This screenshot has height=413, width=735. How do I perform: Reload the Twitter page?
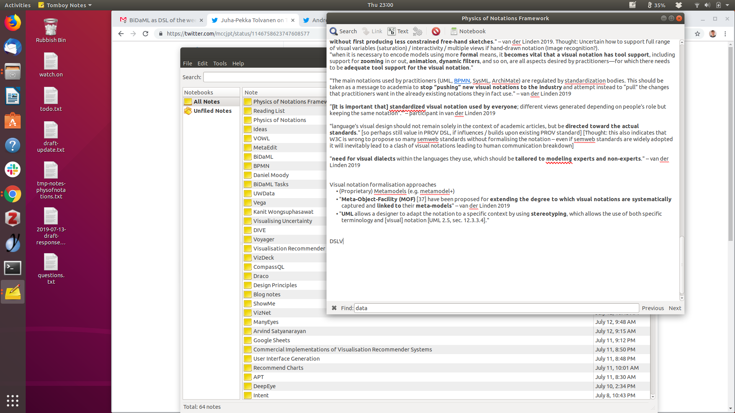coord(145,34)
